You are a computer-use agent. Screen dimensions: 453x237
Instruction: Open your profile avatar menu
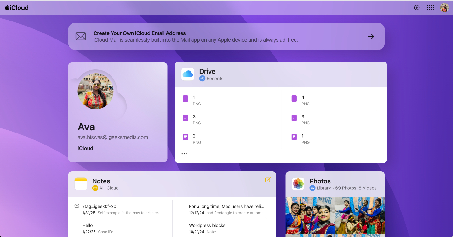(x=444, y=7)
